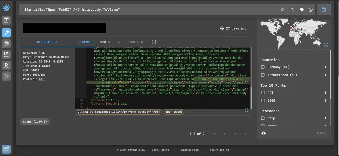Click the ASN: 31898 text
The image size is (339, 156).
[x=31, y=70]
